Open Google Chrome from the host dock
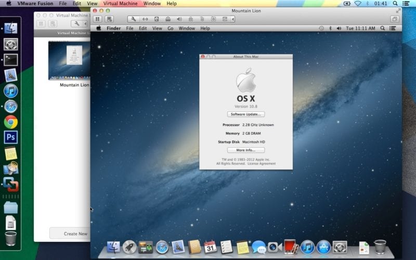The height and width of the screenshot is (260, 416). [x=10, y=122]
